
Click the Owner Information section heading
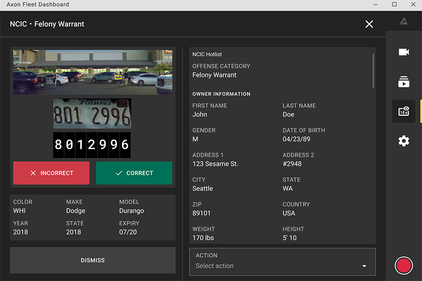pyautogui.click(x=221, y=94)
